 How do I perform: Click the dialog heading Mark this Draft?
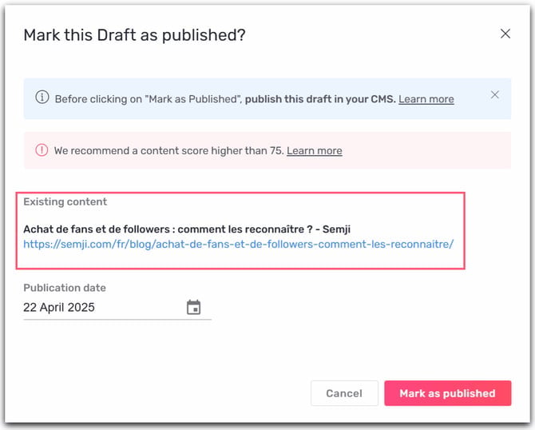point(134,35)
